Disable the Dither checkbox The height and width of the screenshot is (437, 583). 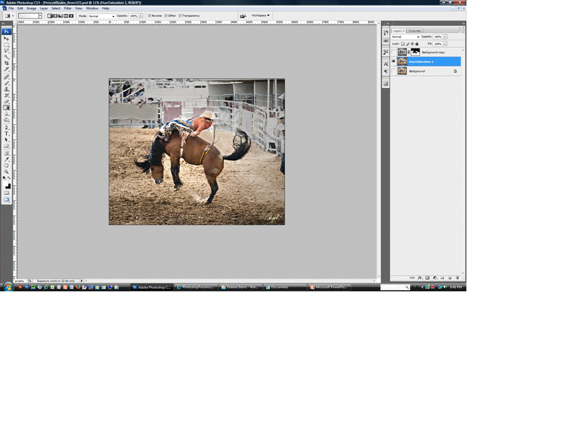tap(166, 16)
